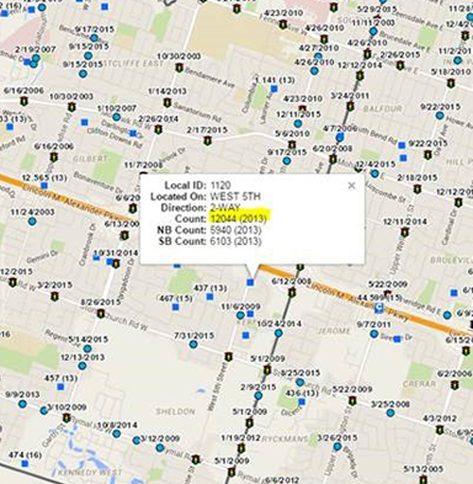The height and width of the screenshot is (484, 473).
Task: Click the blue circle marker dated 5/14/2015
Action: coord(87,349)
